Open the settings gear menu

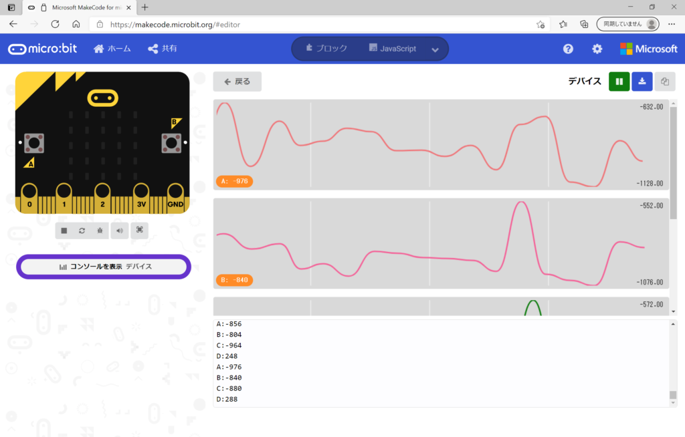(597, 49)
